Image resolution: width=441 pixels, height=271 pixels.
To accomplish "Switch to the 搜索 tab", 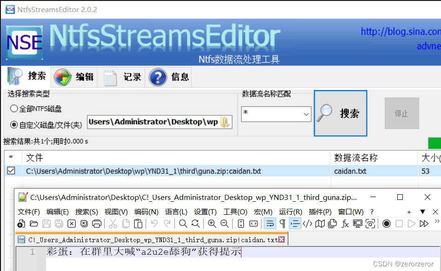I will coord(27,76).
